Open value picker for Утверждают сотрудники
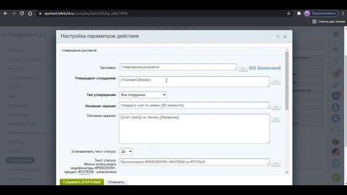This screenshot has height=195, width=347. (276, 81)
